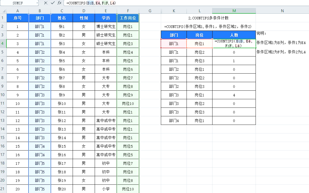Select column B header
This screenshot has height=193, width=309.
(x=40, y=11)
